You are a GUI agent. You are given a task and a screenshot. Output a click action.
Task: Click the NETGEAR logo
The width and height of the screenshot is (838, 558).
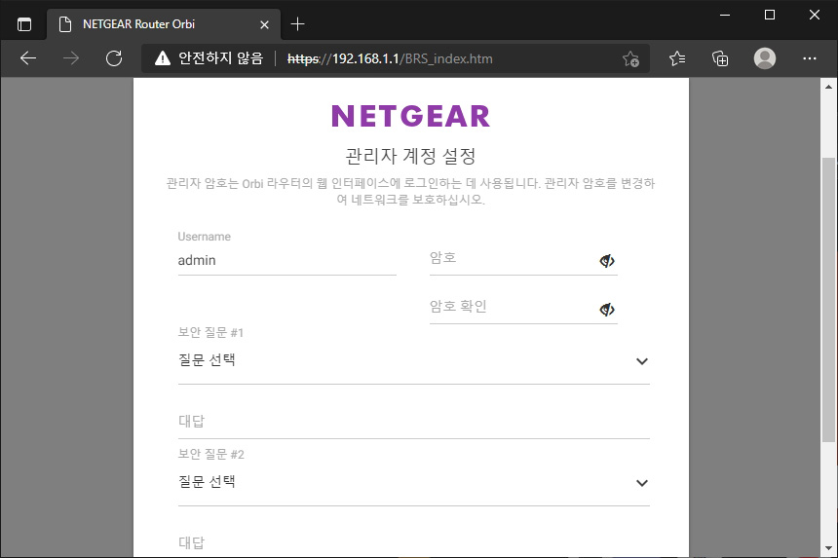tap(410, 116)
